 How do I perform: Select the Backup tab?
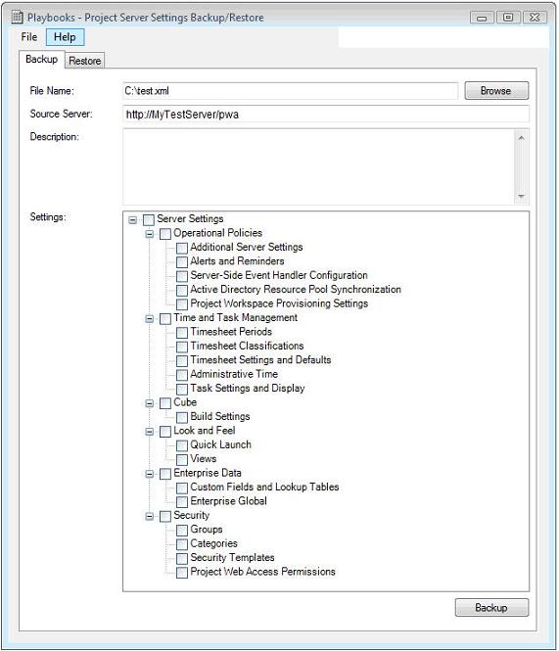point(41,59)
